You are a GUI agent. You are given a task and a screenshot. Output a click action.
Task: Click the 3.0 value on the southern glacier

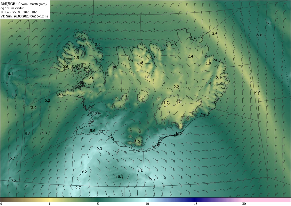click(137, 142)
